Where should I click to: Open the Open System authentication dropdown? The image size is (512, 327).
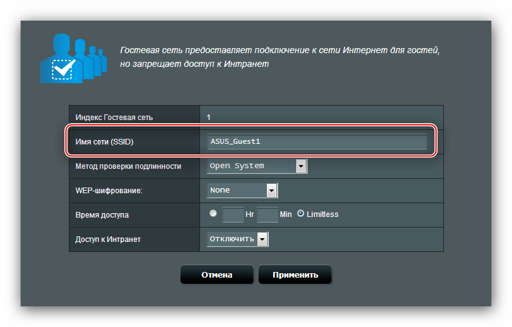(257, 166)
